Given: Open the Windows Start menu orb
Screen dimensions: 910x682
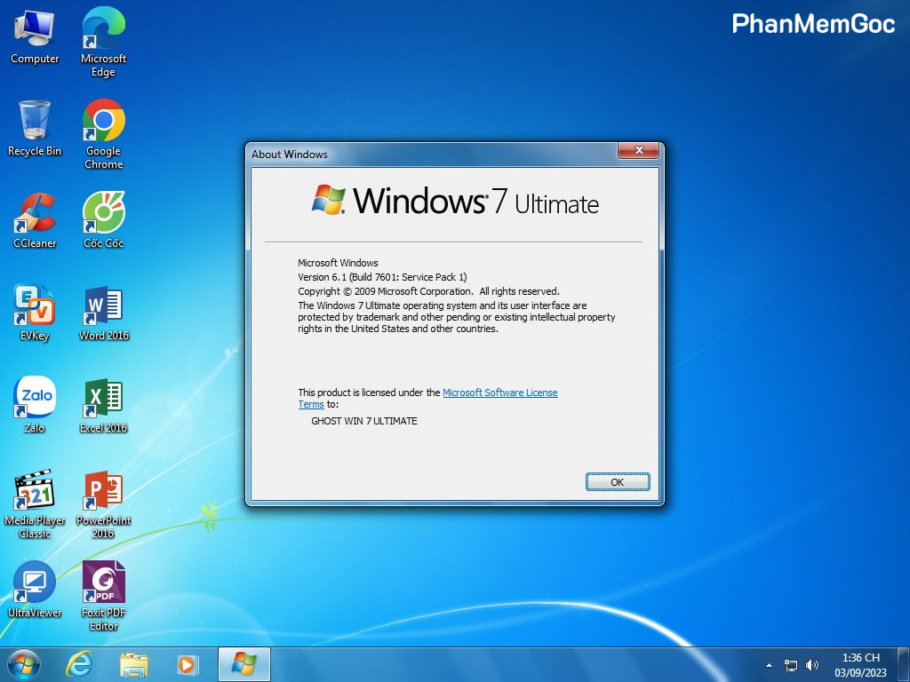Looking at the screenshot, I should (24, 664).
